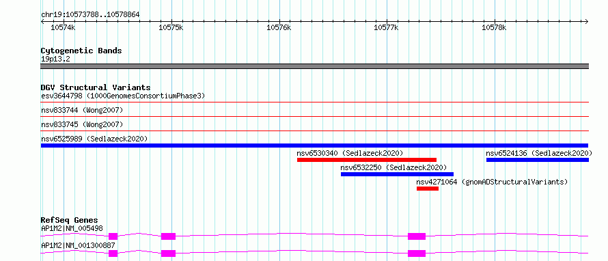
Task: Click the 10575k ruler label
Action: pyautogui.click(x=171, y=28)
